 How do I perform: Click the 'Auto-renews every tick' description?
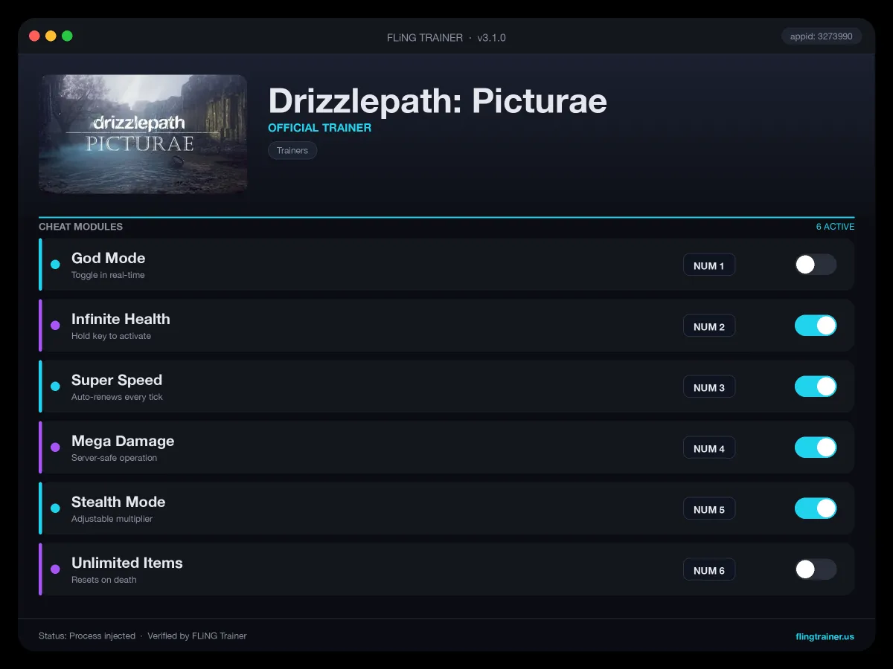117,397
